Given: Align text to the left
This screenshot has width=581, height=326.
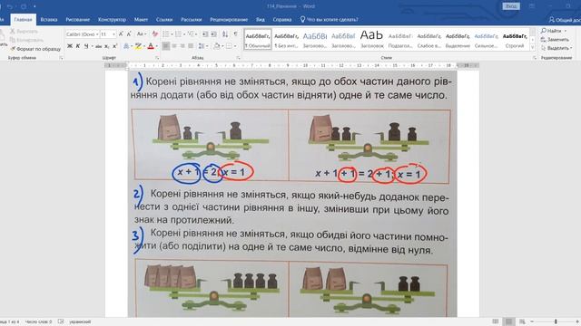Looking at the screenshot, I should coord(165,46).
